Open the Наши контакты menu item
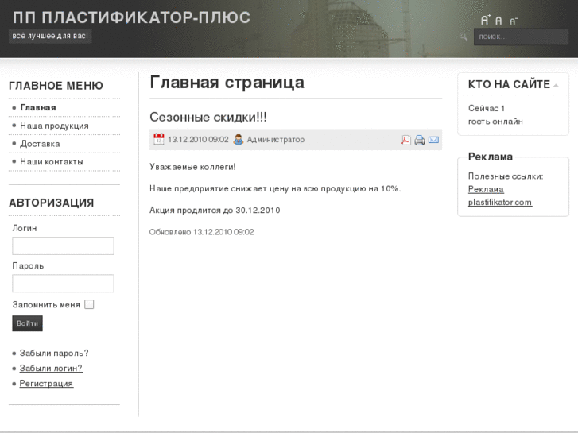 click(x=51, y=162)
